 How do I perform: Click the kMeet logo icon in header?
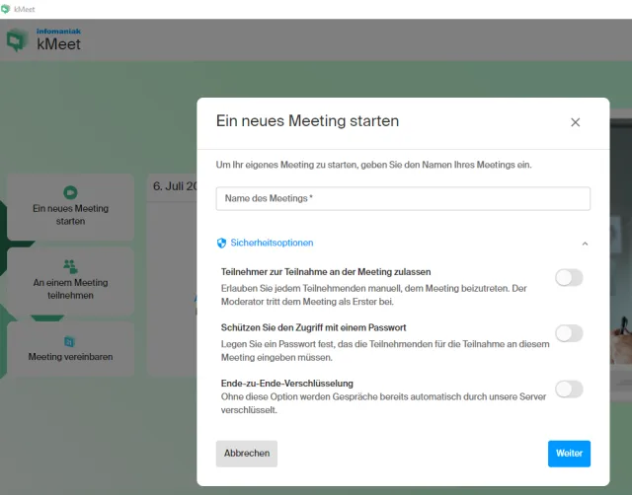17,40
